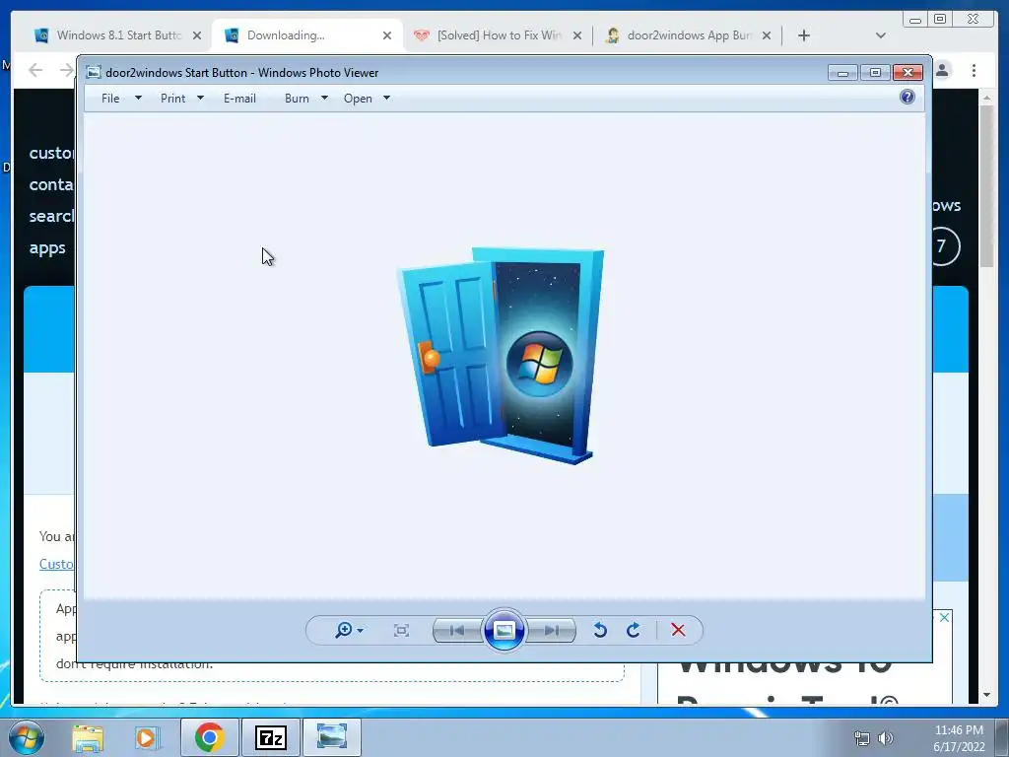The image size is (1009, 757).
Task: Click the actual size fit-to-window icon
Action: click(401, 630)
